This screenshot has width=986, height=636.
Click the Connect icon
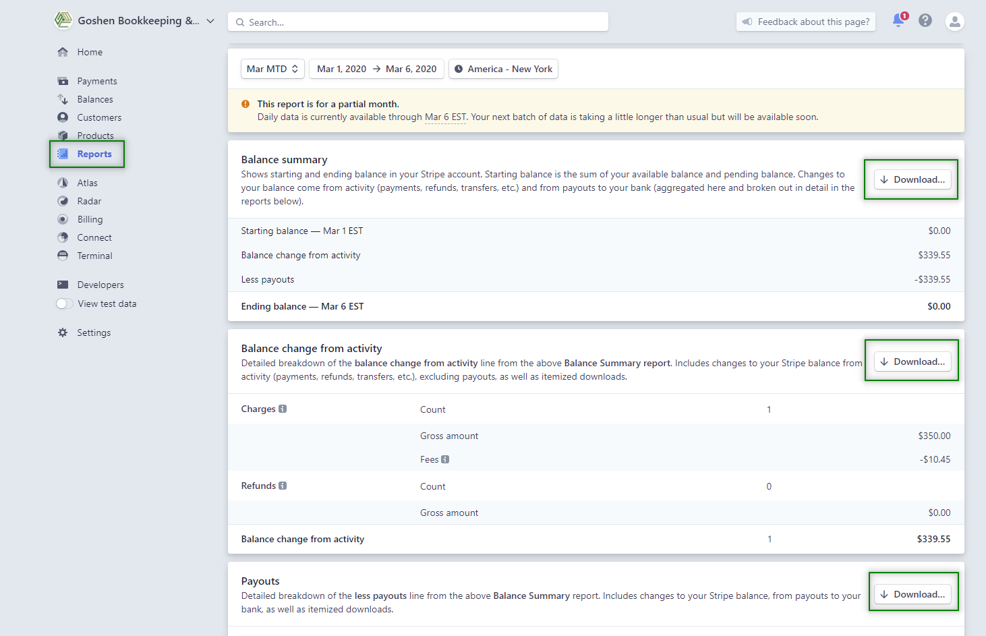coord(63,237)
